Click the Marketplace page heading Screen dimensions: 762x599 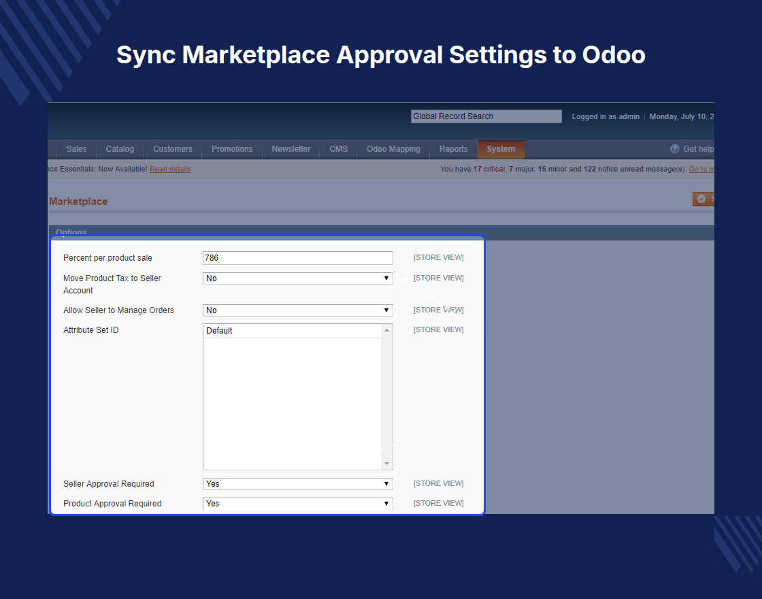pos(78,201)
